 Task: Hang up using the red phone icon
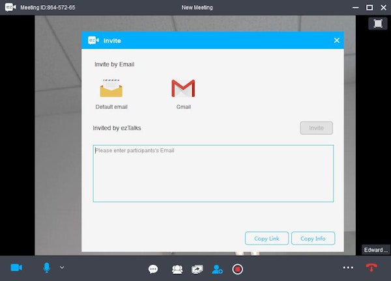pos(371,267)
